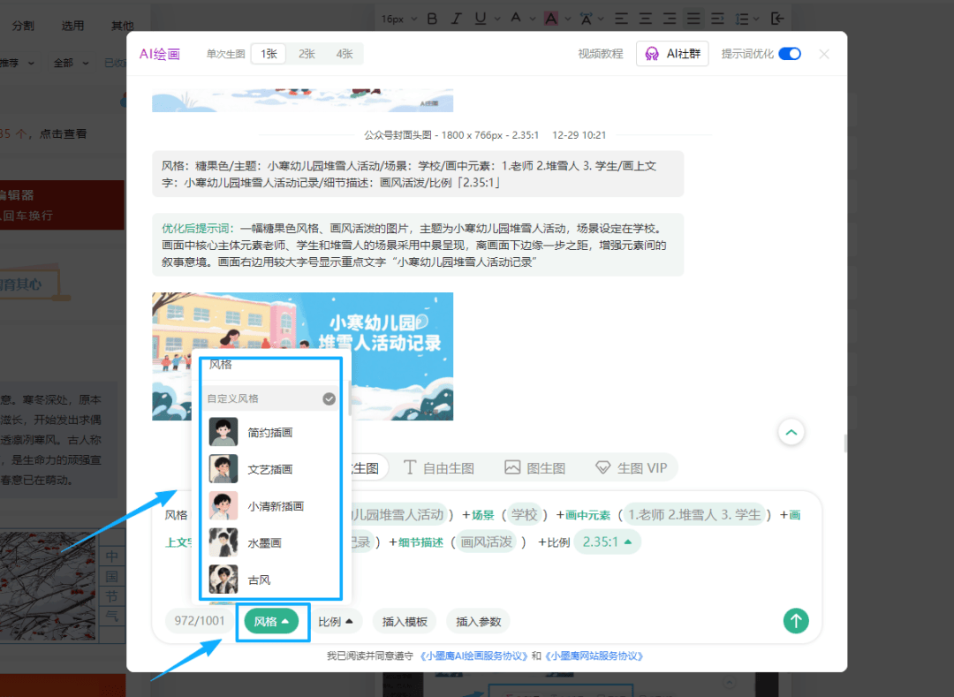Close the AI绘画 dialog
The height and width of the screenshot is (697, 954).
[823, 54]
